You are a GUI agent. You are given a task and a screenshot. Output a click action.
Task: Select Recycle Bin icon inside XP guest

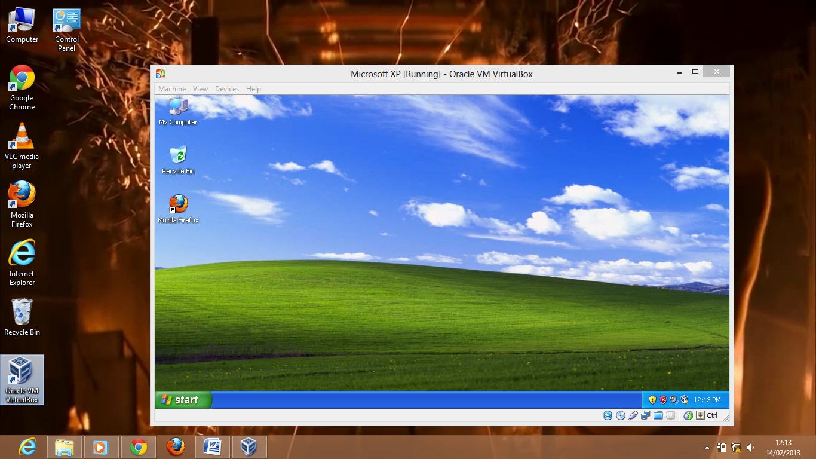click(x=178, y=160)
